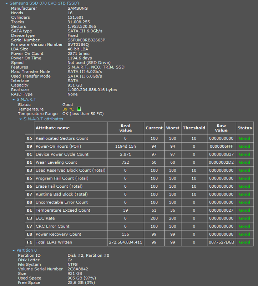Select the Erase Fail Count (Total) attribute
Screen dimensions: 258x286
(x=59, y=186)
